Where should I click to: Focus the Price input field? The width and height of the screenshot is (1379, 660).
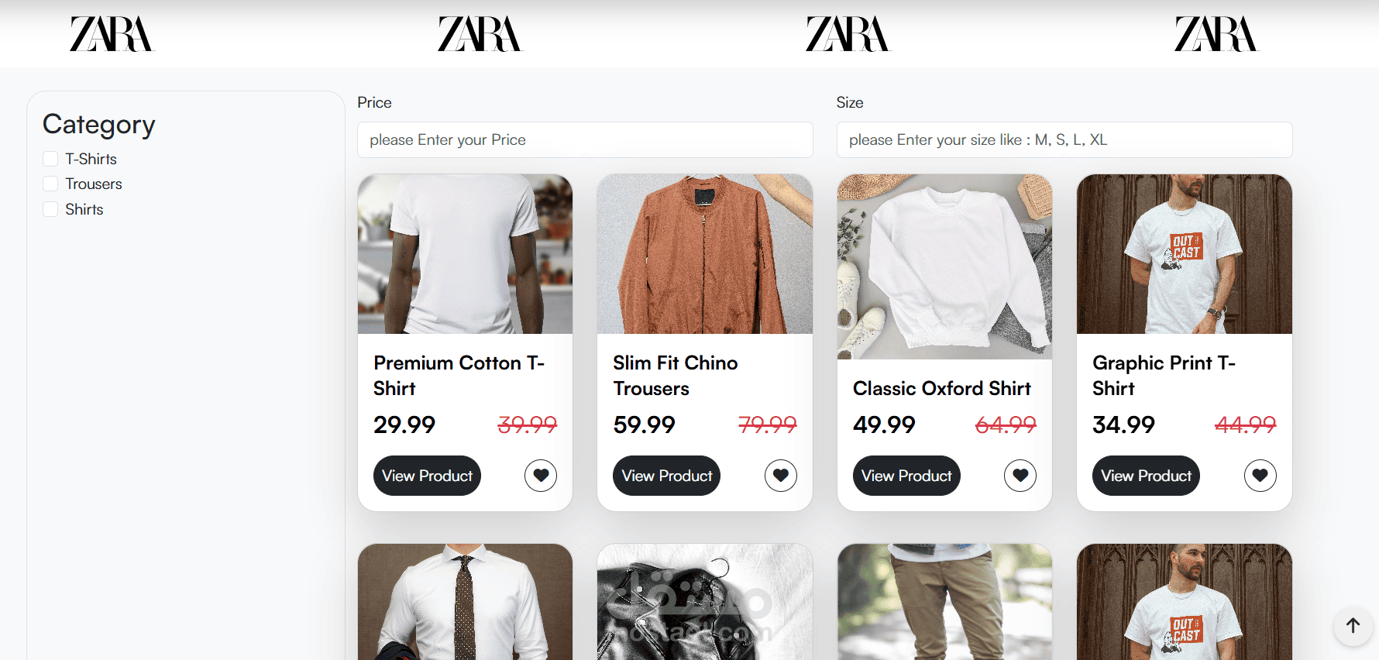pyautogui.click(x=585, y=140)
